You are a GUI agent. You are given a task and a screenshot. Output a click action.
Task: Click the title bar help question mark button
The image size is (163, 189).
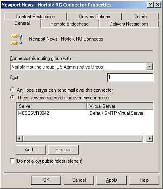pyautogui.click(x=150, y=5)
